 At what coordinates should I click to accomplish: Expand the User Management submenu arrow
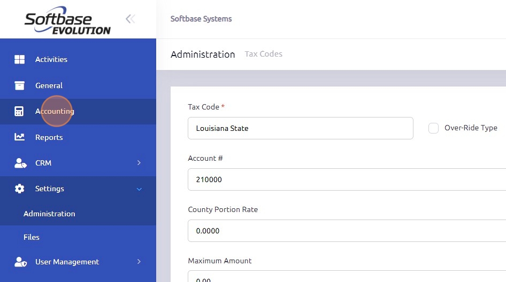pyautogui.click(x=139, y=261)
